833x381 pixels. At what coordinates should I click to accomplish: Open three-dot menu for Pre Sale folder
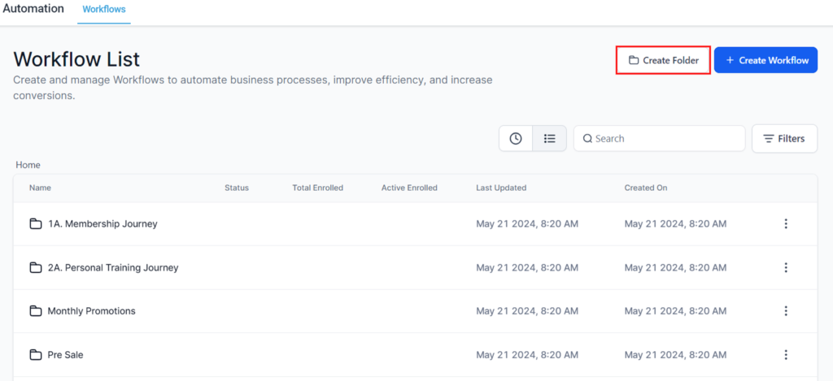tap(785, 355)
